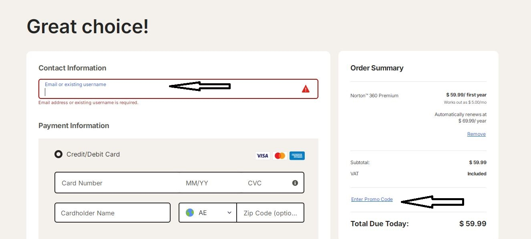This screenshot has height=239, width=531.
Task: Remove Norton 360 Premium from order
Action: coord(477,134)
